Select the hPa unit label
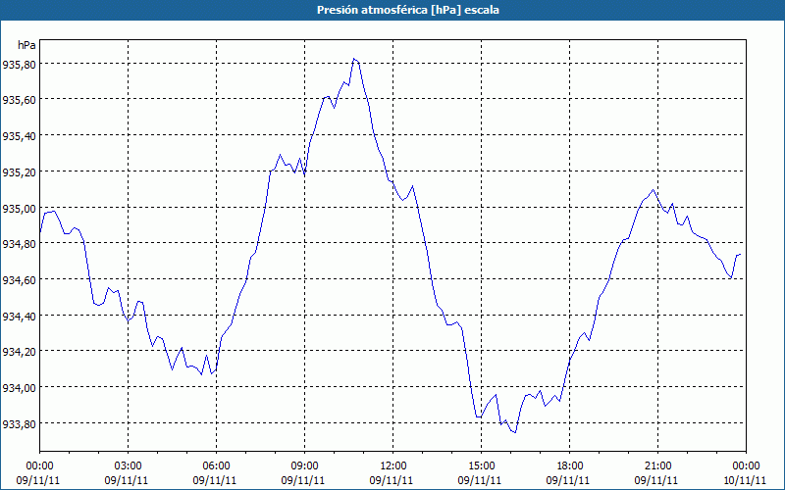Screen dimensions: 785x490 [26, 45]
